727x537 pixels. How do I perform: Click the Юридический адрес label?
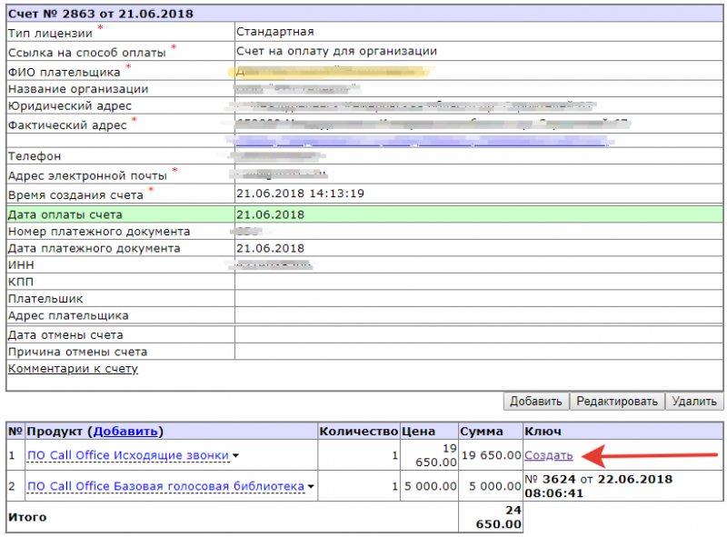tap(70, 106)
